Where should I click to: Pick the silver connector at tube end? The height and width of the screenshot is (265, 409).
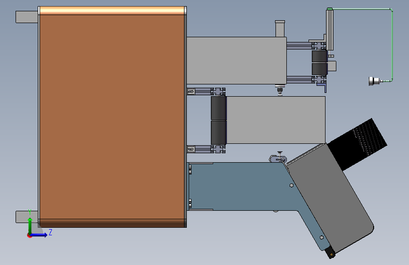coord(374,81)
